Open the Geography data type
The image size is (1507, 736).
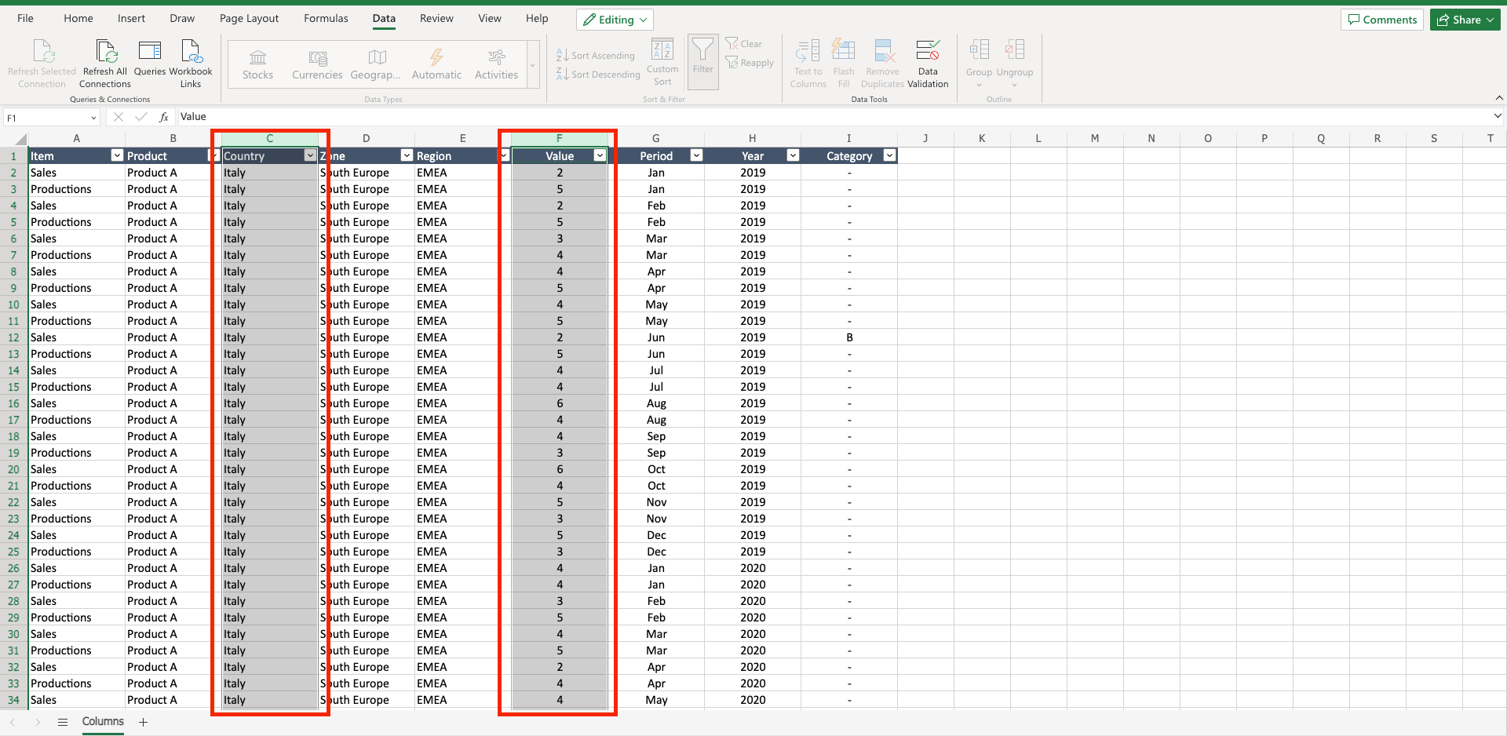(375, 63)
